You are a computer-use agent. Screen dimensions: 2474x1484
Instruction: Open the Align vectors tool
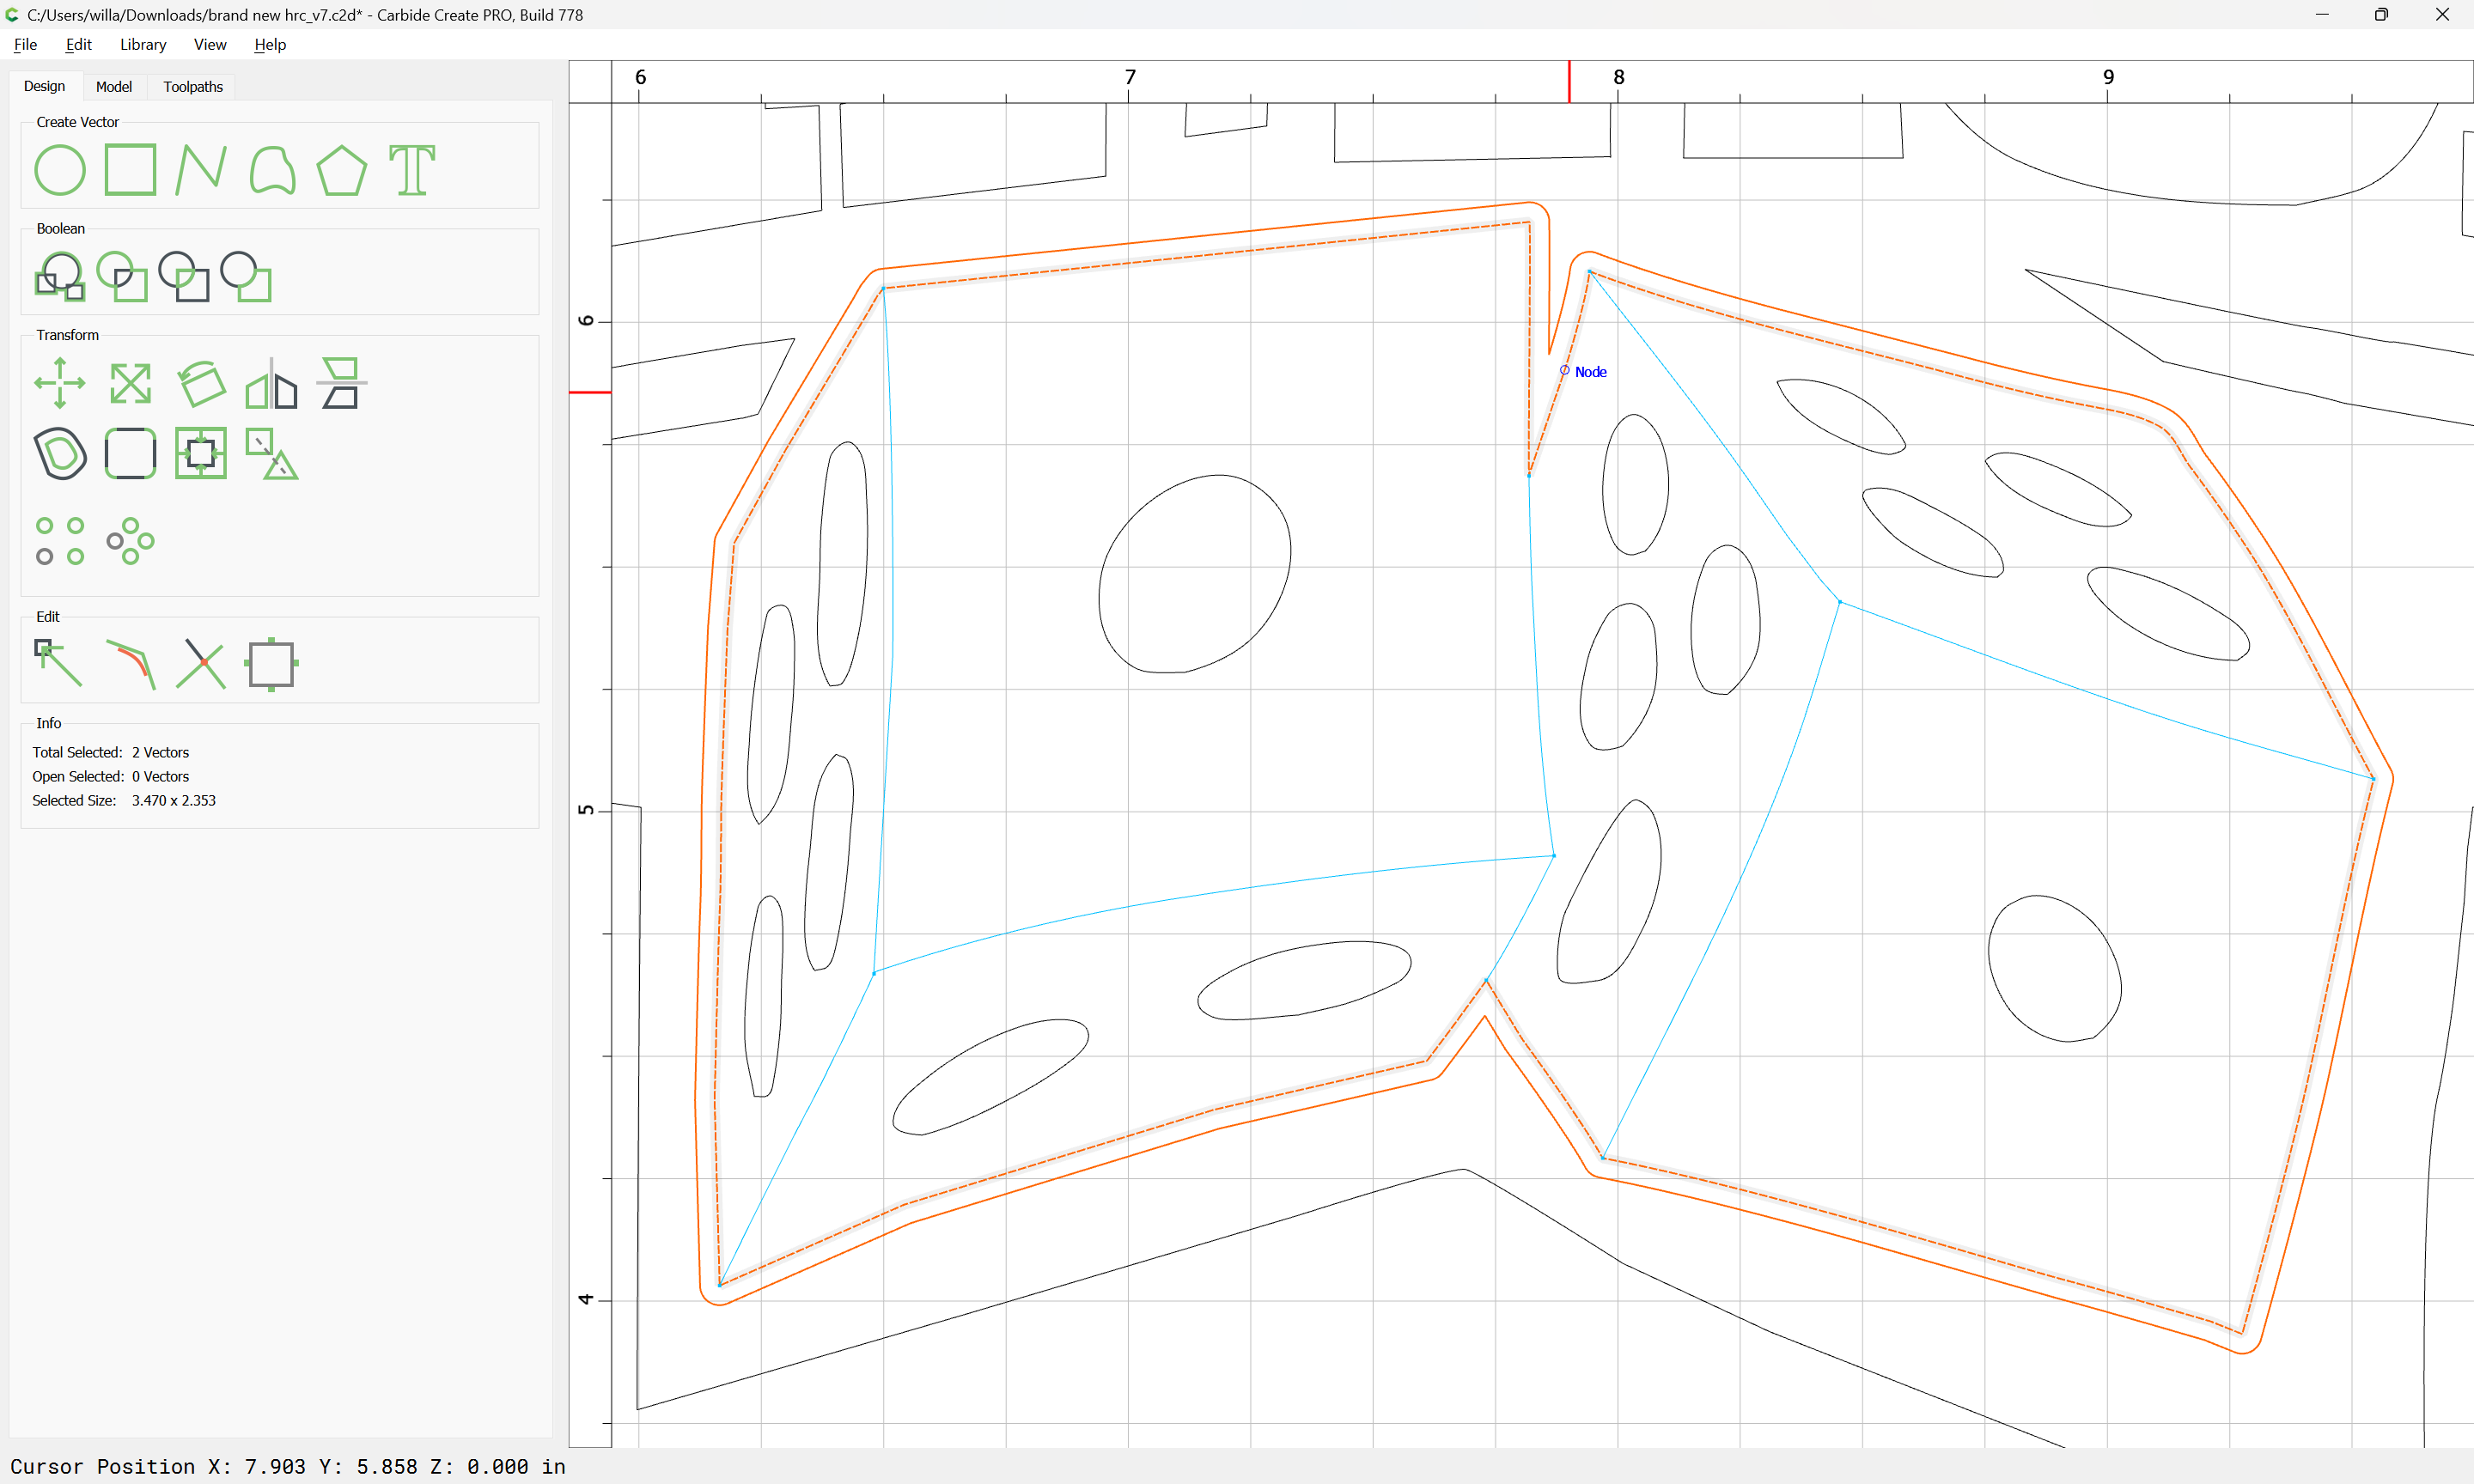(341, 383)
